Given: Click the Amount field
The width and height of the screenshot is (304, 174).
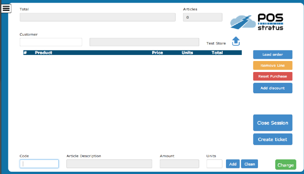Looking at the screenshot, I should click(x=179, y=164).
